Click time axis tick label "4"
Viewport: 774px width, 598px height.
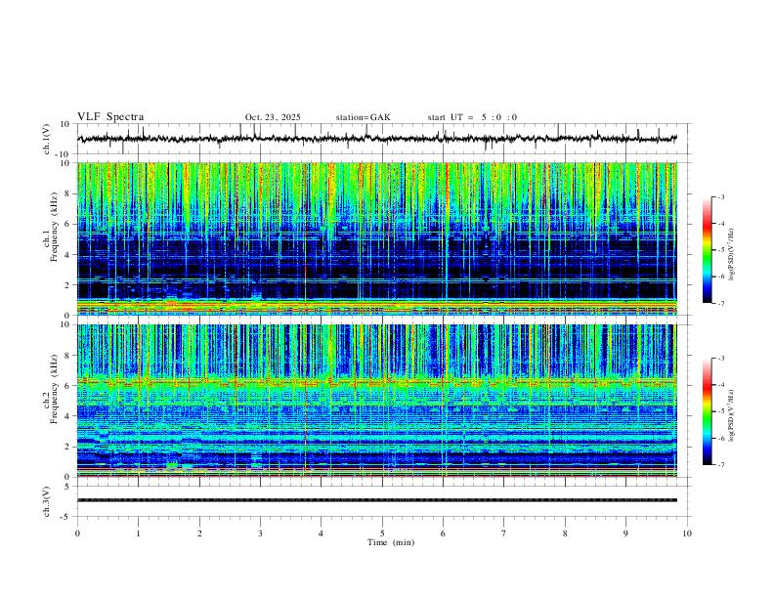pos(322,534)
